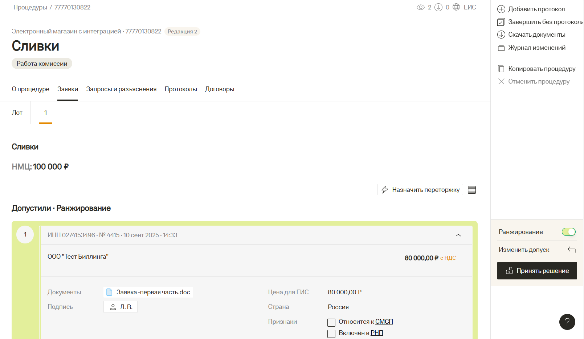Click the copy icon for Копировать процедуру
Image resolution: width=584 pixels, height=339 pixels.
(x=501, y=69)
